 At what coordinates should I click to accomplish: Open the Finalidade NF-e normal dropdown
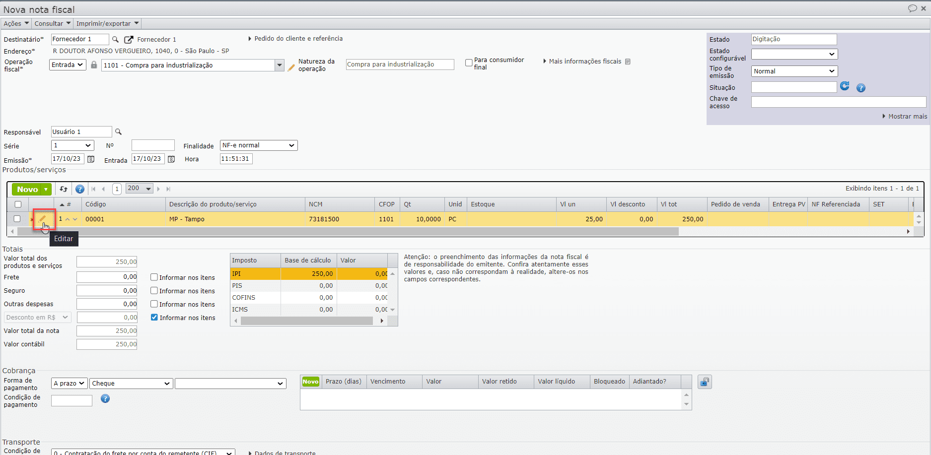[258, 145]
